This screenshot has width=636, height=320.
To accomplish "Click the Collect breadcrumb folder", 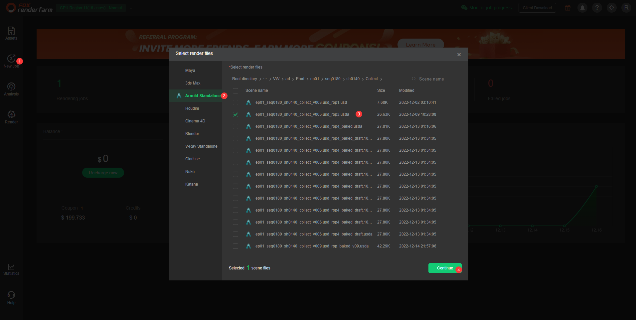I will click(x=372, y=79).
